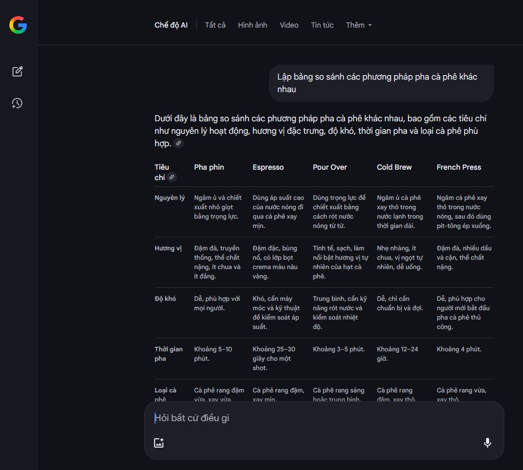Click the image upload icon
Image resolution: width=523 pixels, height=470 pixels.
[159, 443]
